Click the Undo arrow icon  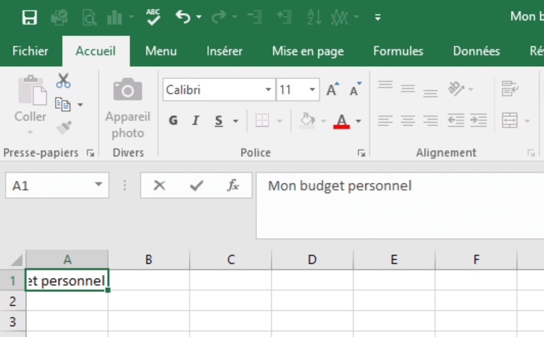click(x=182, y=17)
